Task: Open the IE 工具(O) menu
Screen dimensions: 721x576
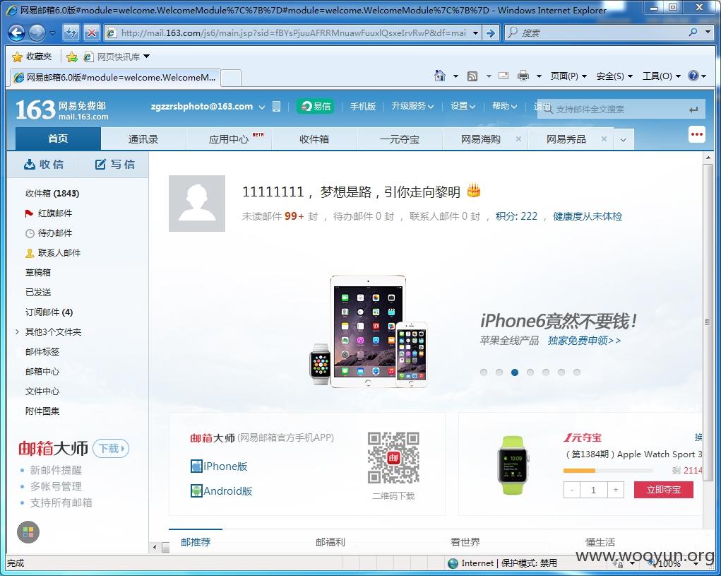Action: (x=661, y=76)
